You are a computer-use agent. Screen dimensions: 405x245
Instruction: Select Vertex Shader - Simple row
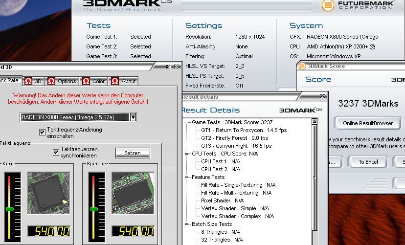coord(235,208)
